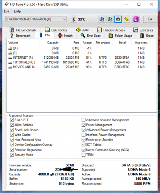Toggle the 48-bit Address checkbox

tap(12, 125)
